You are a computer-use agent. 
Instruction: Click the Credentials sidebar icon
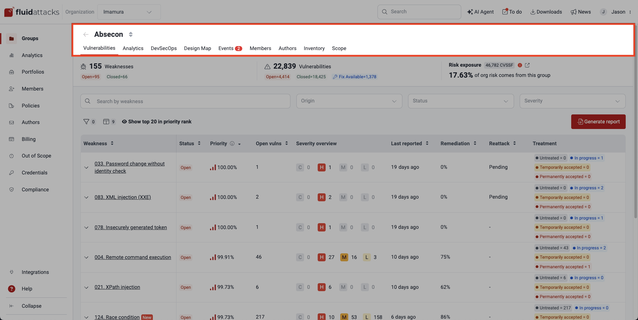pyautogui.click(x=12, y=172)
